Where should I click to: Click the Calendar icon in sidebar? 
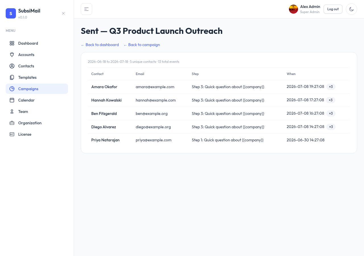tap(12, 100)
